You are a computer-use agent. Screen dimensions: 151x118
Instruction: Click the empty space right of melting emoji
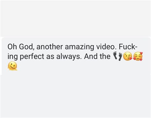[83, 66]
